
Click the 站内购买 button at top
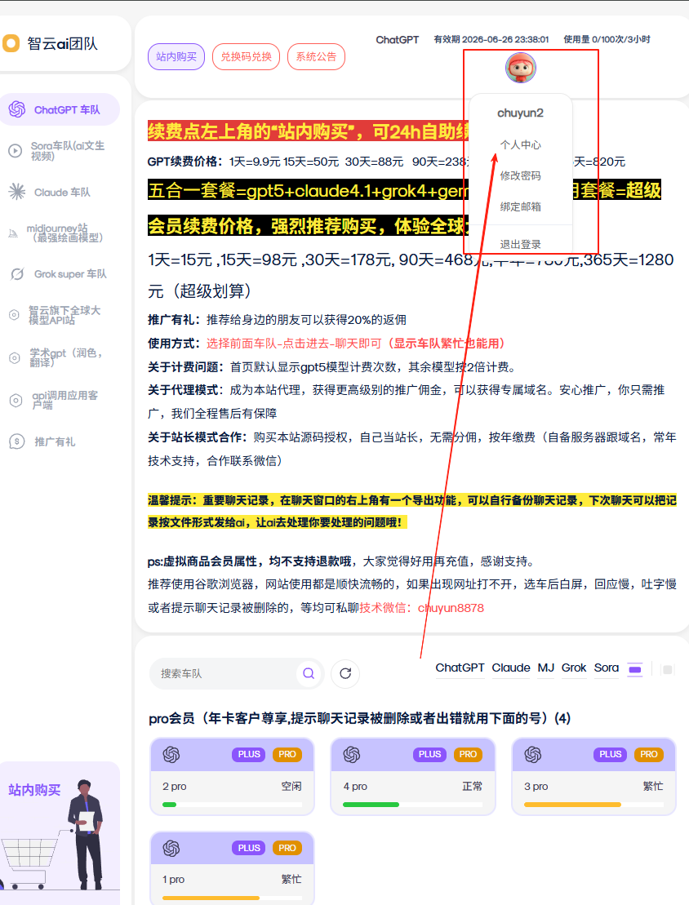point(176,57)
